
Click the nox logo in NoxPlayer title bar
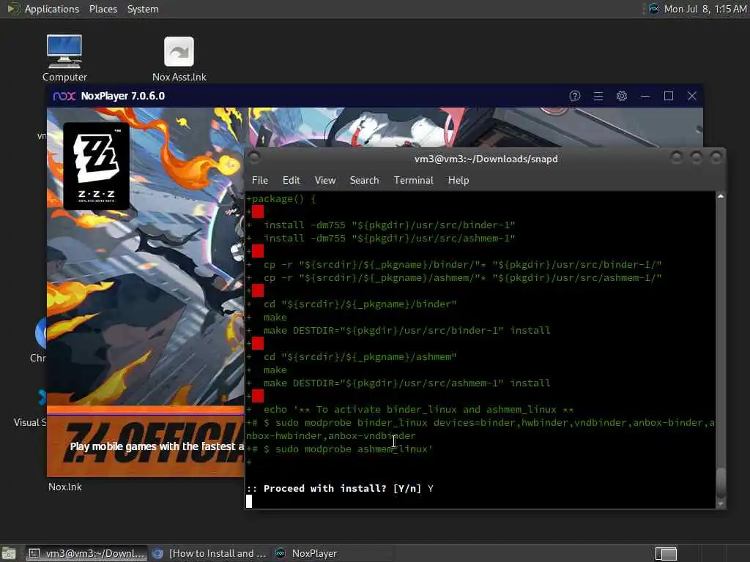pyautogui.click(x=64, y=96)
